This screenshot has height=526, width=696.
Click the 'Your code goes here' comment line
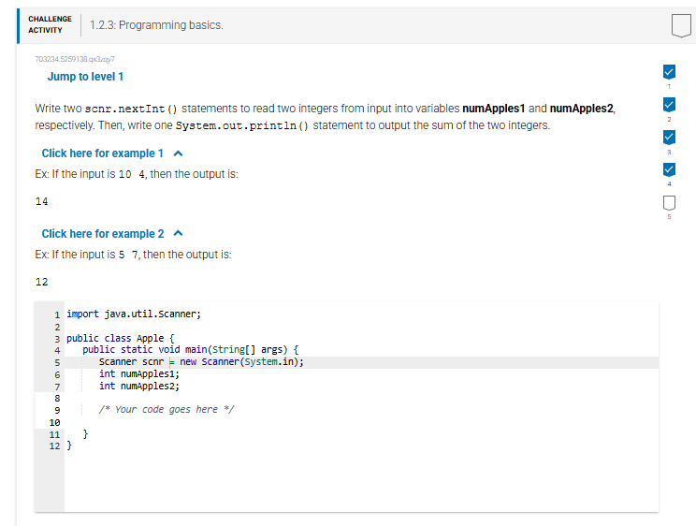167,410
